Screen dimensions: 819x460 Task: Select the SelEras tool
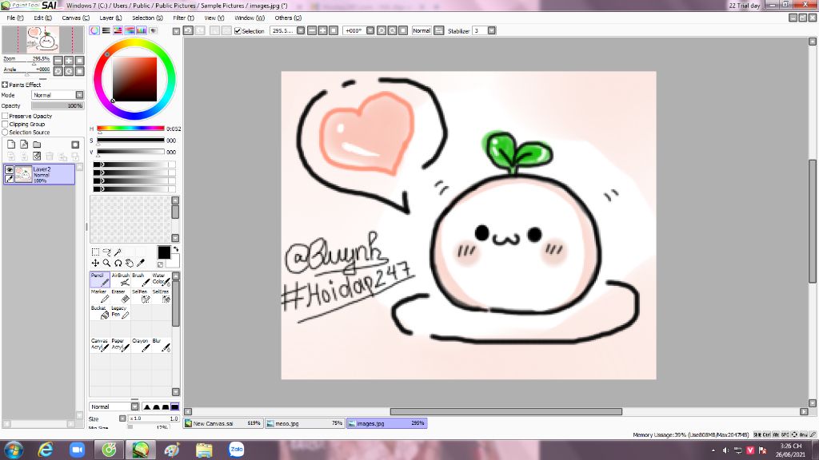click(x=161, y=295)
